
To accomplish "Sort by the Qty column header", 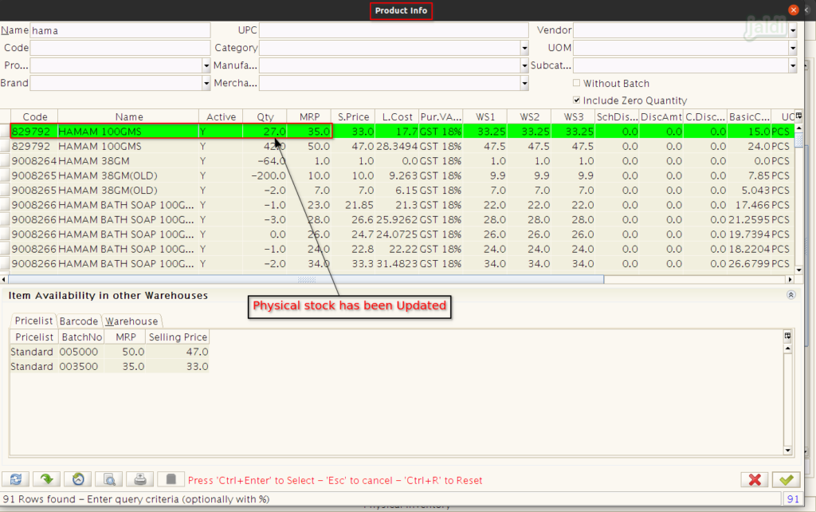I will click(265, 116).
